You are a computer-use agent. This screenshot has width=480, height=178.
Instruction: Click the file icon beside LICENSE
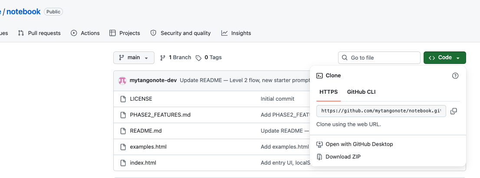tap(123, 99)
